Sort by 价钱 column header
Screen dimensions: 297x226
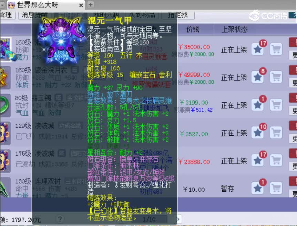193,29
